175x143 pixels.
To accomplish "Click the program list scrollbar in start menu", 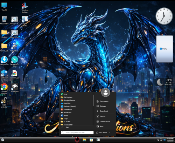I will (x=93, y=101).
